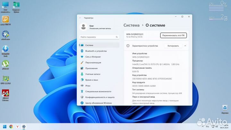Click device name WIN-SVQRKE1Q2J1 under Имя устройства
Screen dimensions: 231x130
[141, 57]
